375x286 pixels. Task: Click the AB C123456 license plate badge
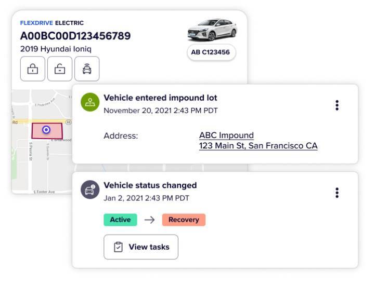211,52
